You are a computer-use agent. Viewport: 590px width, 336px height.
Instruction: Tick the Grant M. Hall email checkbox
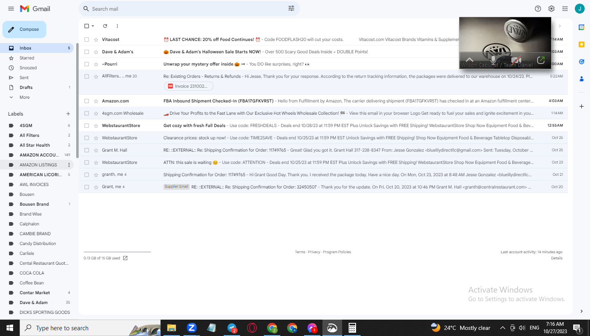86,150
